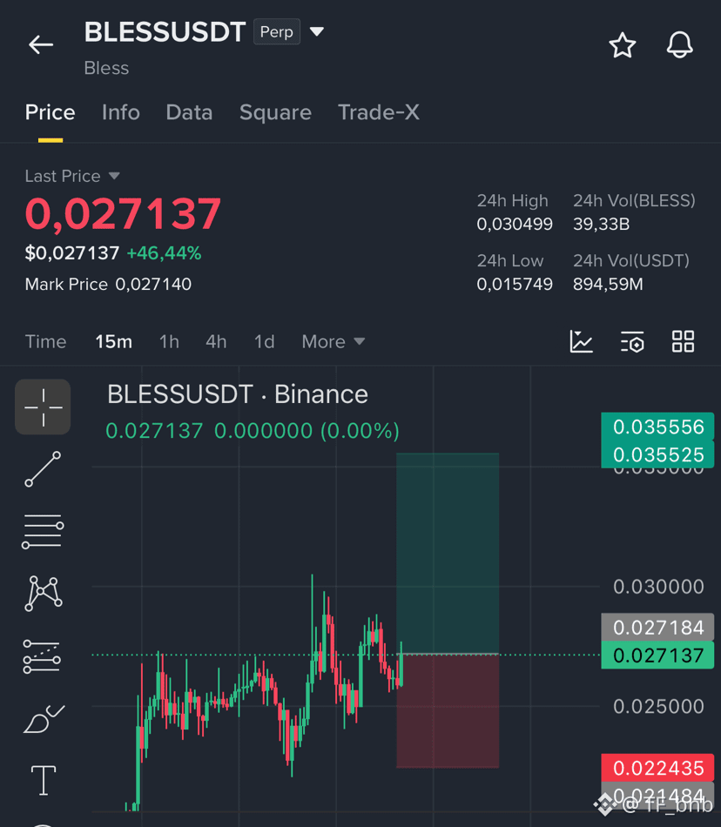Select the 1h timeframe
Image resolution: width=721 pixels, height=827 pixels.
coord(169,342)
